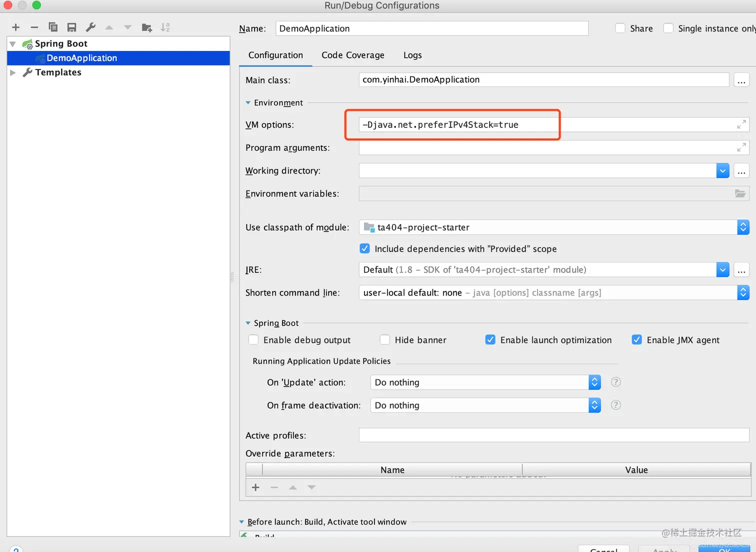Click the Name column header in Override parameters
This screenshot has width=756, height=552.
(392, 470)
